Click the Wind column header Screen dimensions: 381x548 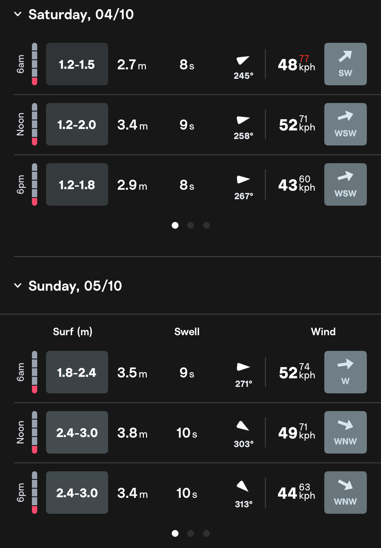323,332
